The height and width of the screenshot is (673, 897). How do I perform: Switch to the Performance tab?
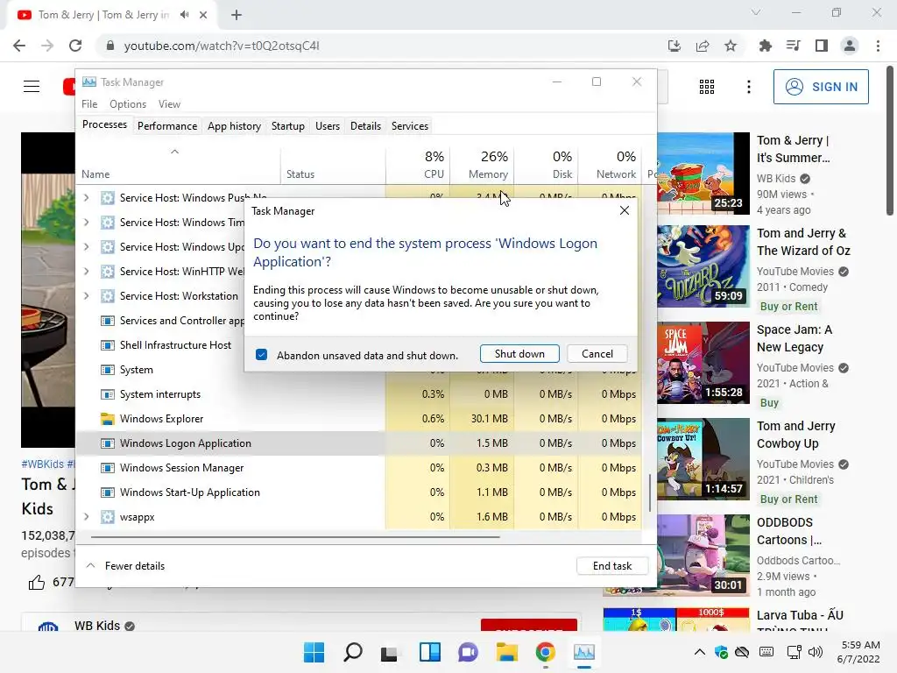coord(167,126)
